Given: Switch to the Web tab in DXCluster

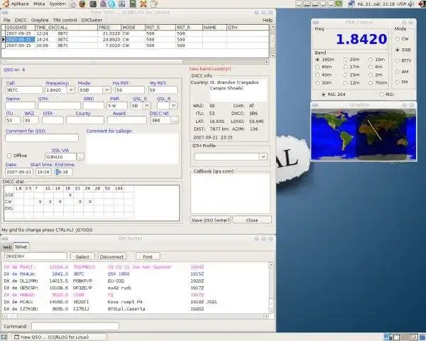Looking at the screenshot, I should pyautogui.click(x=6, y=247).
